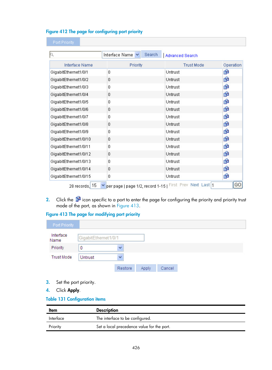272x370 pixels.
Task: Click the Restore button
Action: [125, 268]
